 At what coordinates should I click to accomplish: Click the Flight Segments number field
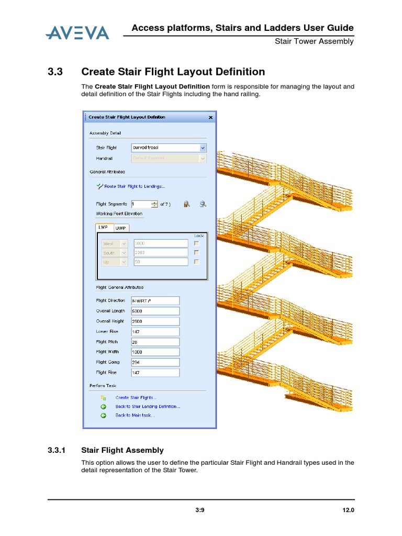click(141, 204)
